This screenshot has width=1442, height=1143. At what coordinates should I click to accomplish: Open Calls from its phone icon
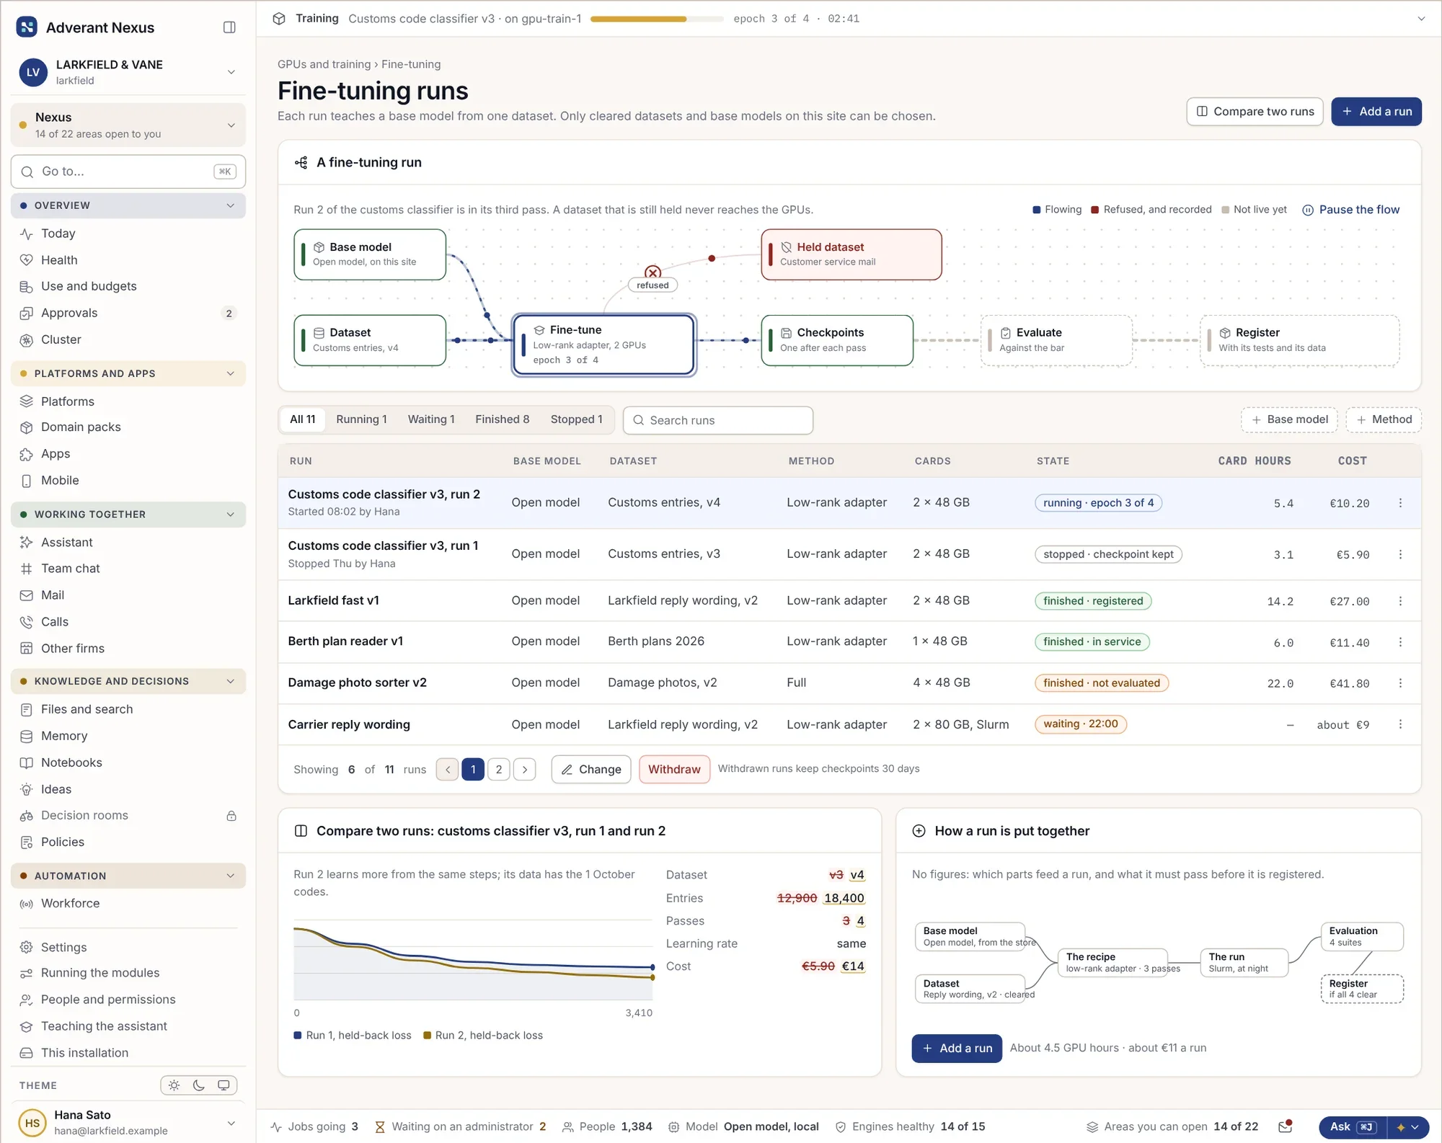click(27, 622)
